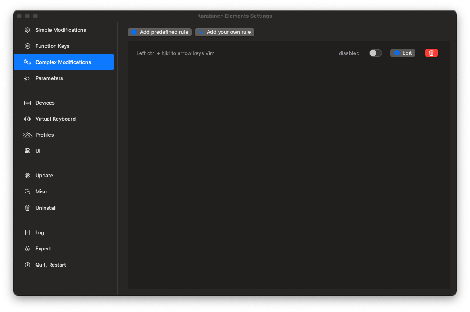Click the Virtual Keyboard puzzle icon

27,119
